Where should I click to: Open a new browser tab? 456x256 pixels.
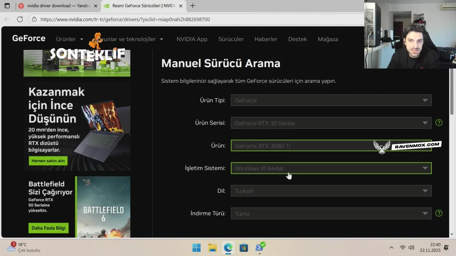point(193,6)
